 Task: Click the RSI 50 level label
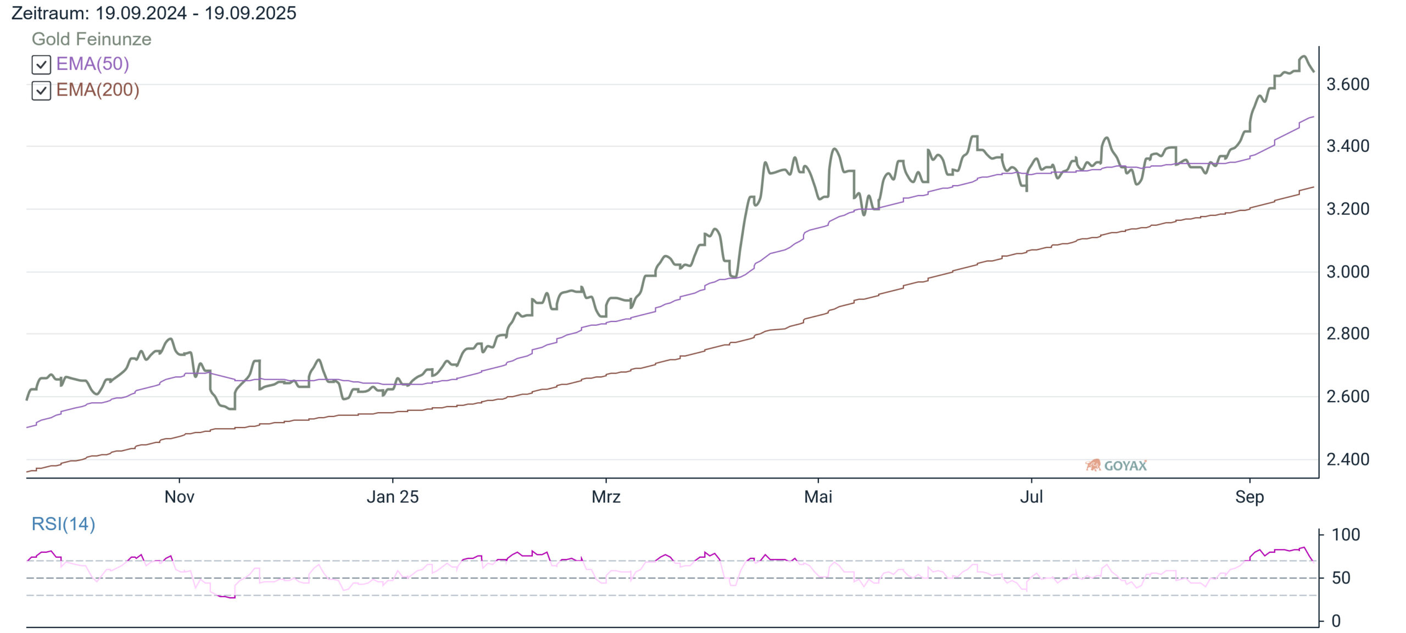[x=1341, y=578]
